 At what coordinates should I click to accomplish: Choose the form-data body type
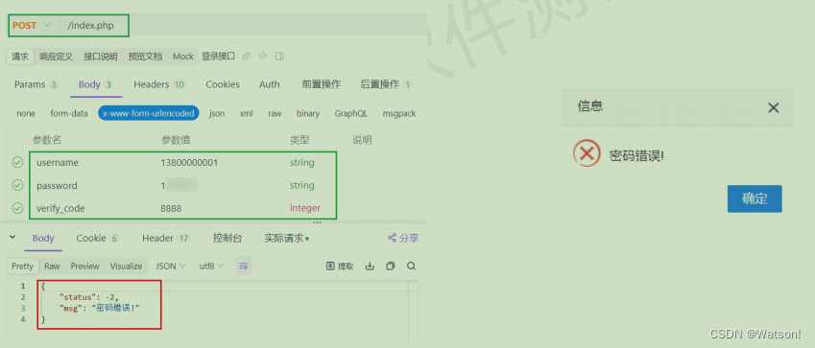coord(68,113)
